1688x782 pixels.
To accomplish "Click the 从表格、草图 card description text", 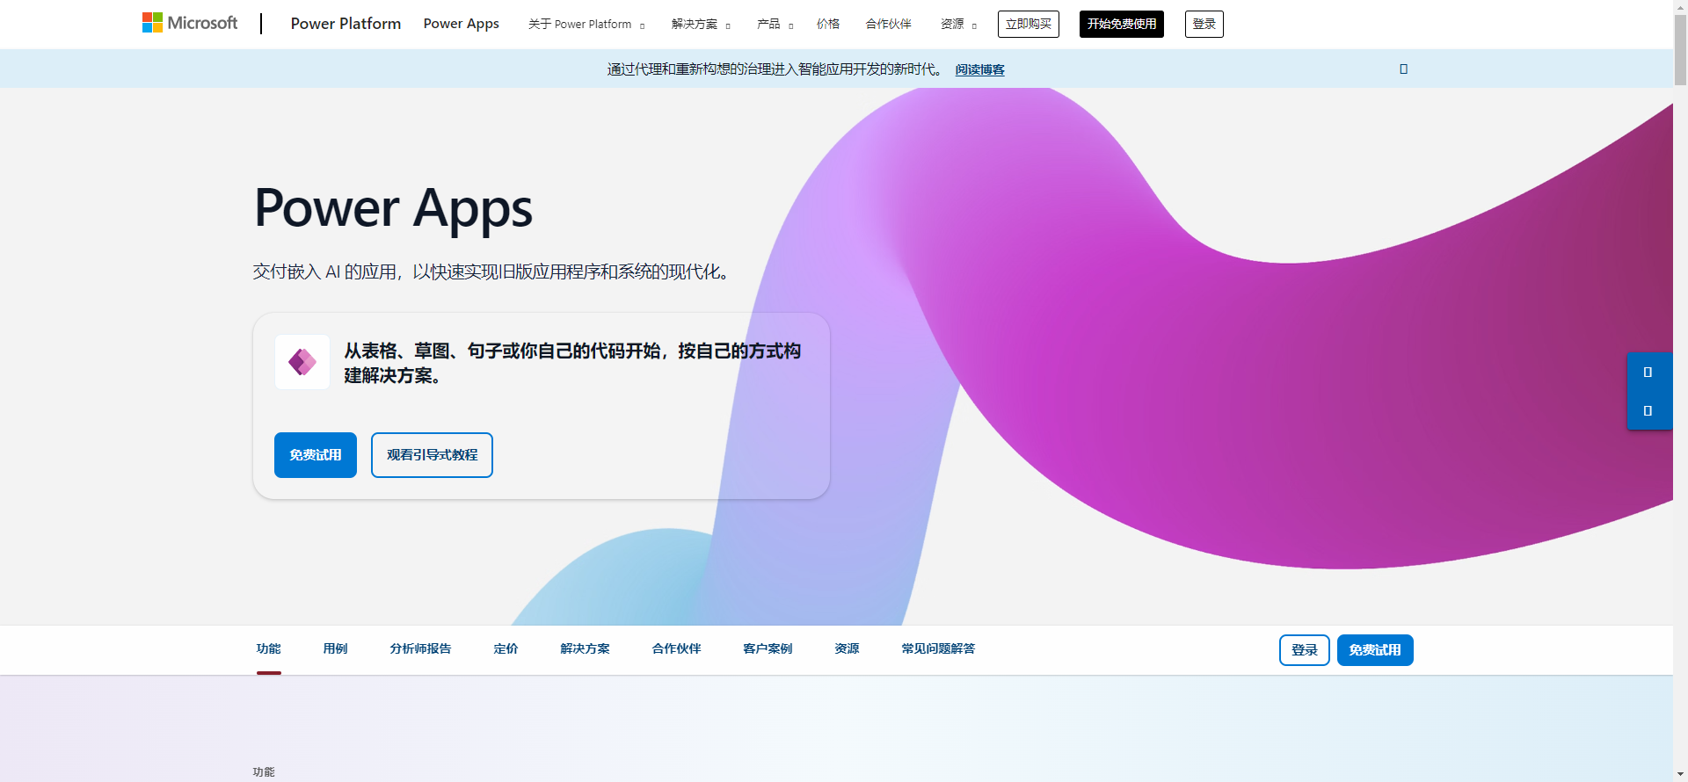I will pos(572,363).
